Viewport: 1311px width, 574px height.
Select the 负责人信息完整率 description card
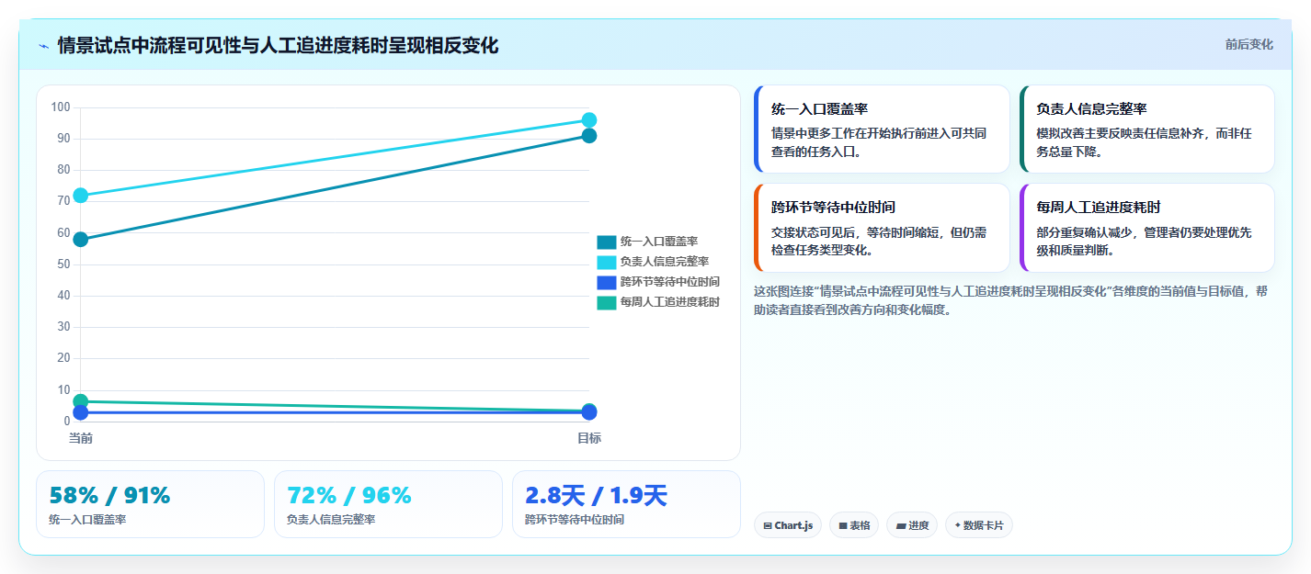pos(1147,129)
